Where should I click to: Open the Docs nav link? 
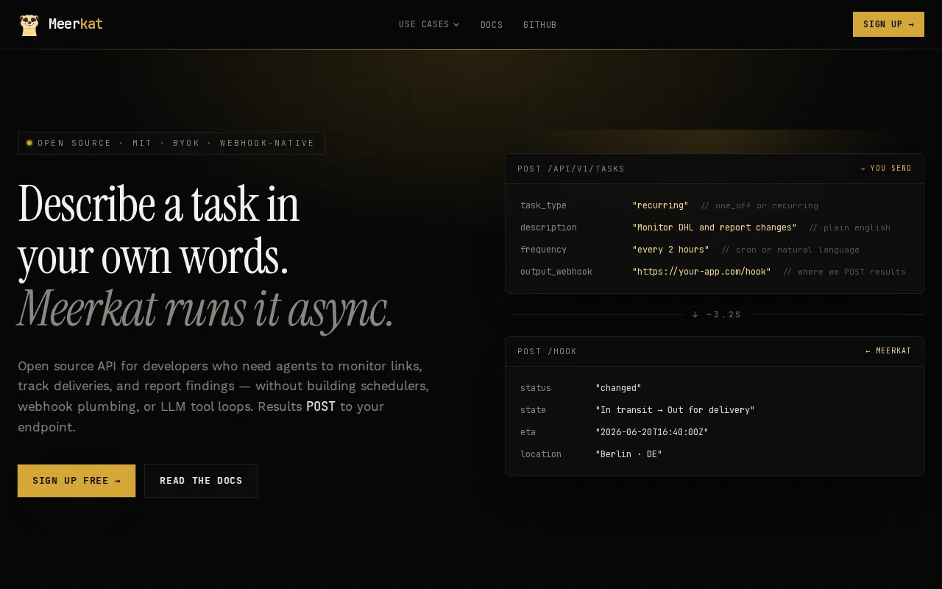tap(492, 25)
